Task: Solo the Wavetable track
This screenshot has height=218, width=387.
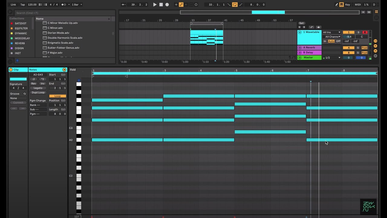Action: pyautogui.click(x=358, y=32)
